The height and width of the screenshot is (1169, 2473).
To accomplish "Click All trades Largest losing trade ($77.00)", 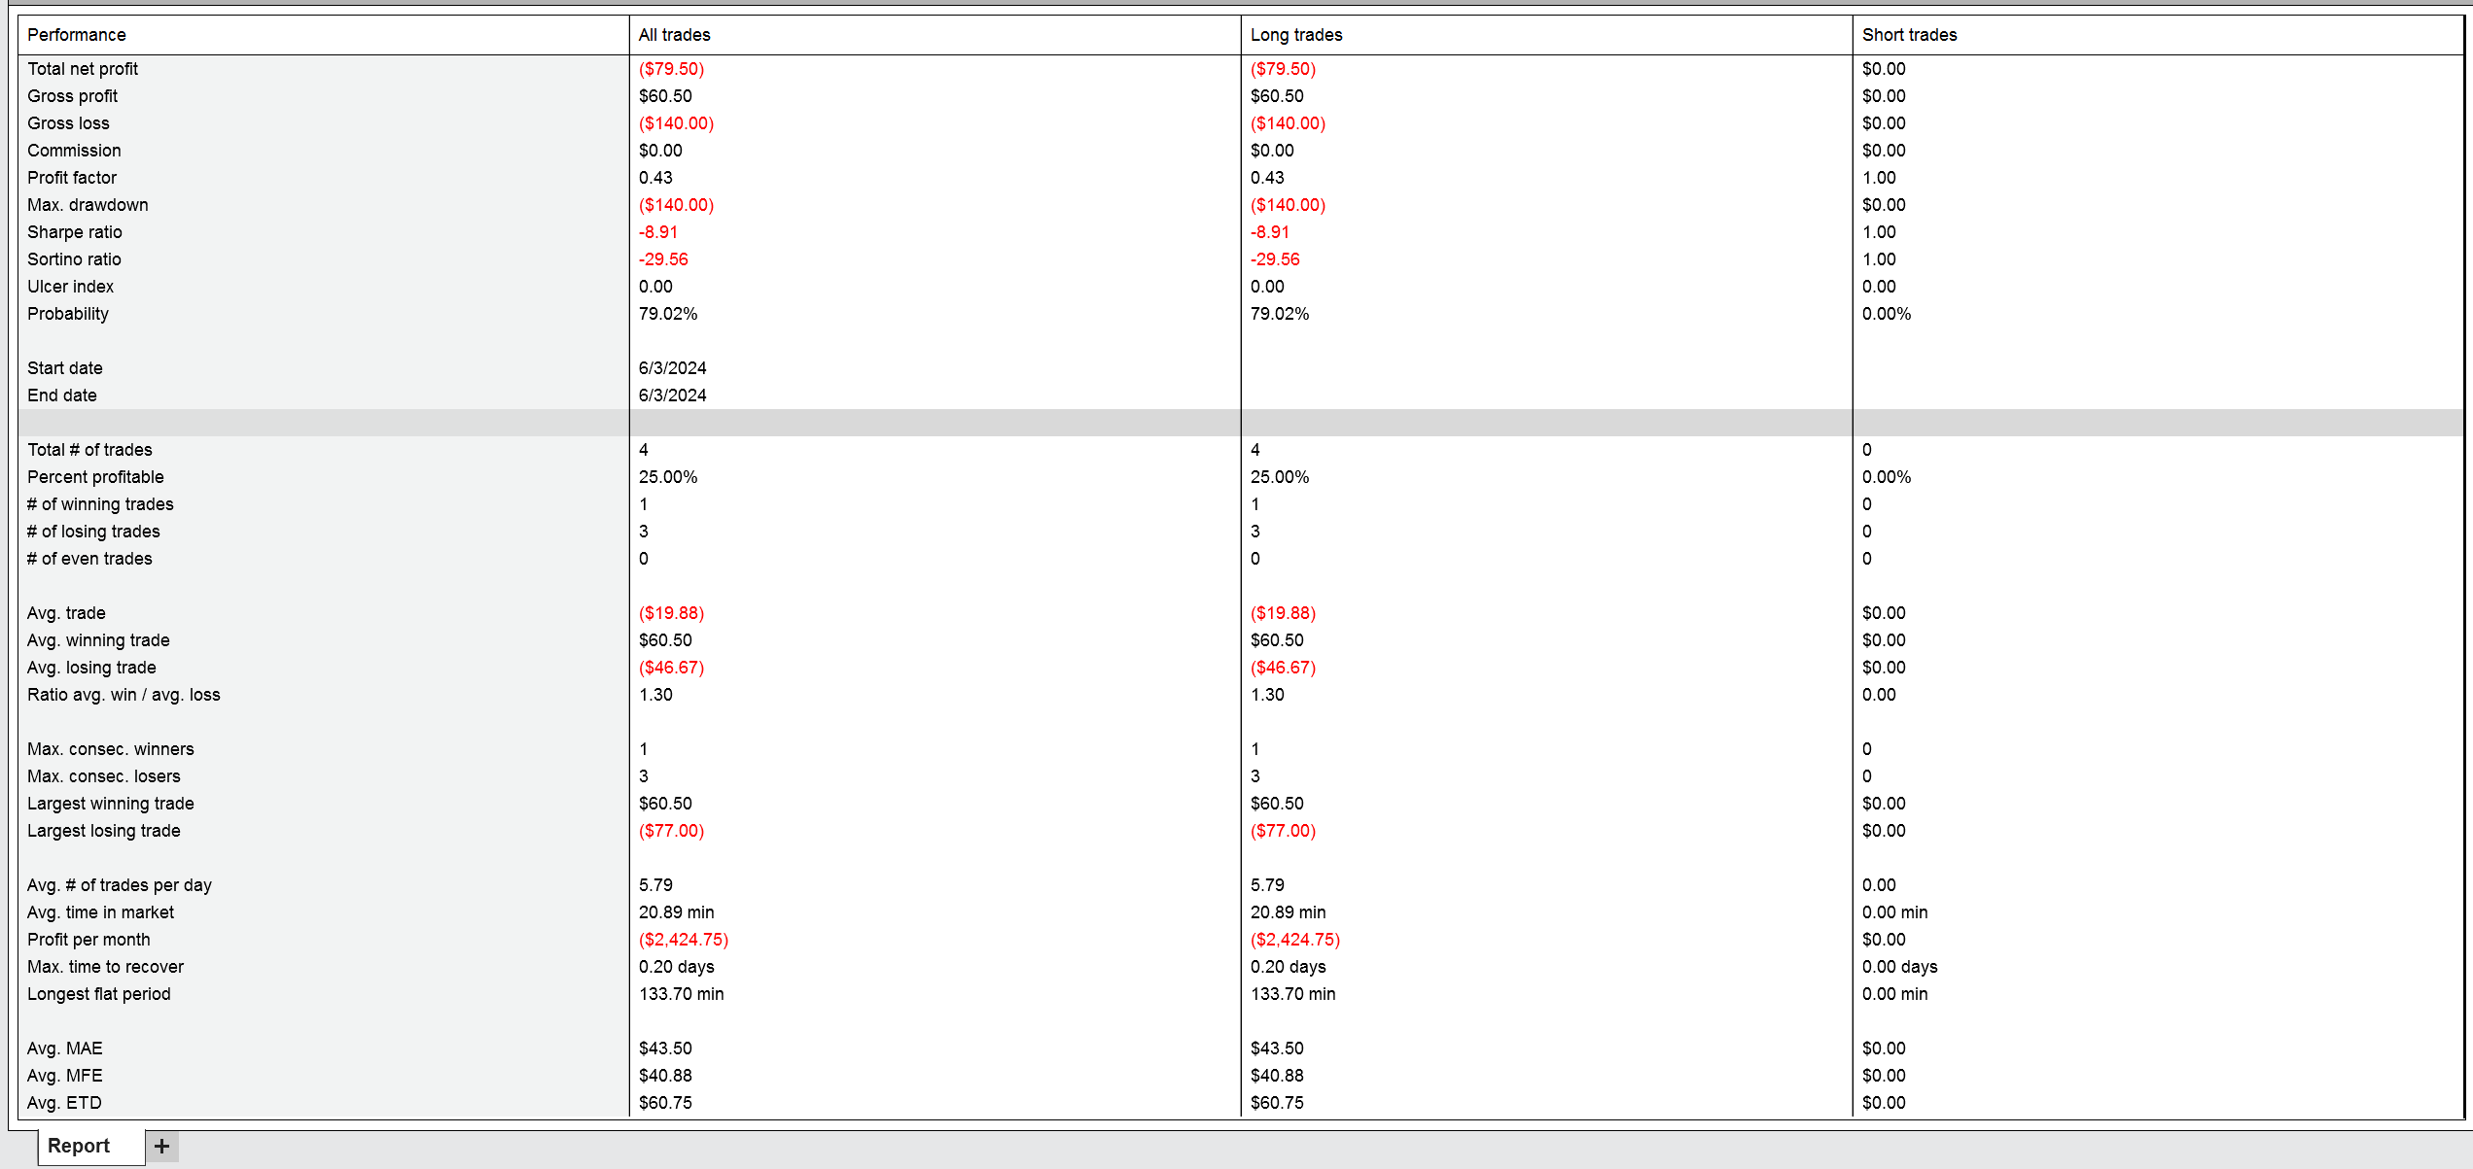I will click(671, 831).
